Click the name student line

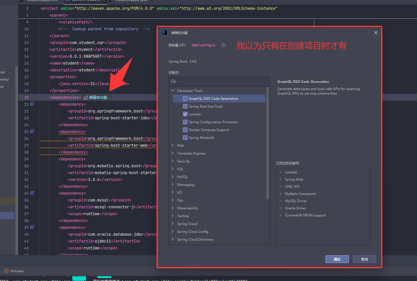(72, 63)
